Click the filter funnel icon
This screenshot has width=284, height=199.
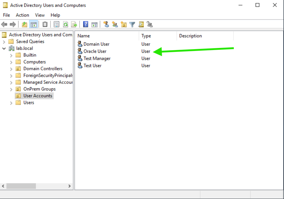pyautogui.click(x=132, y=24)
